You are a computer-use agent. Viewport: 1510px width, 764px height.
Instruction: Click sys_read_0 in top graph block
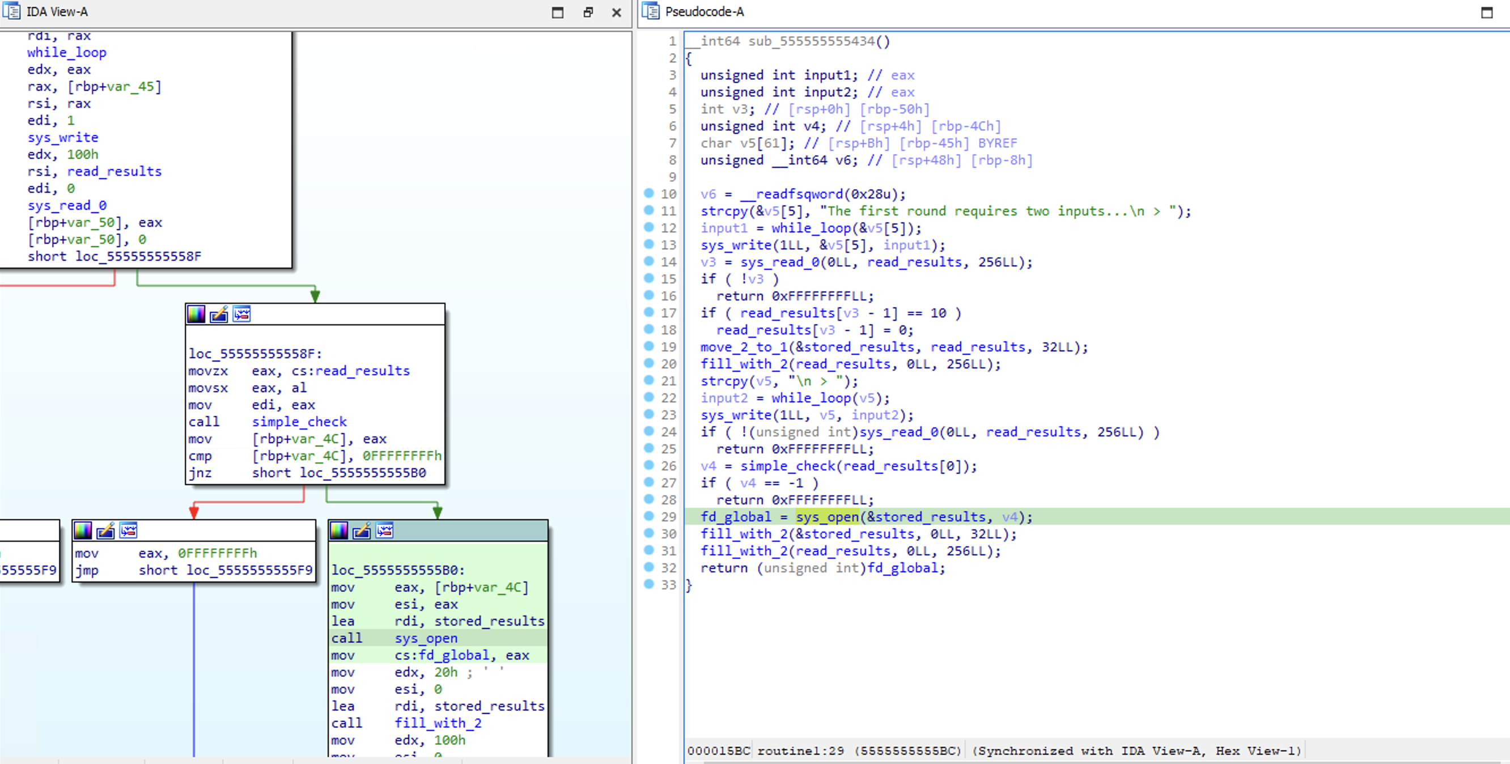[67, 205]
